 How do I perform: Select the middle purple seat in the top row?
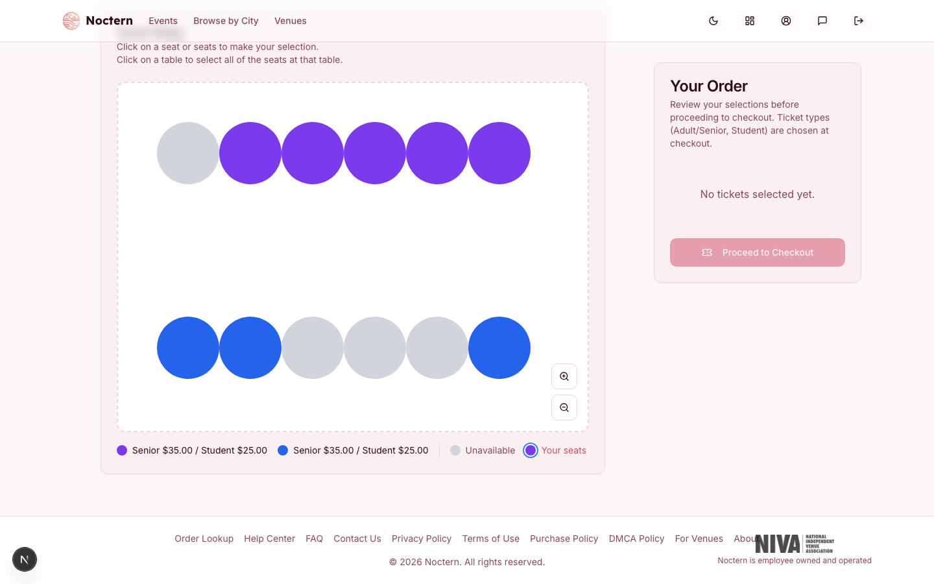(x=375, y=153)
